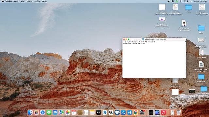The height and width of the screenshot is (117, 209).
Task: Open Reminders from the dock
Action: click(x=86, y=112)
